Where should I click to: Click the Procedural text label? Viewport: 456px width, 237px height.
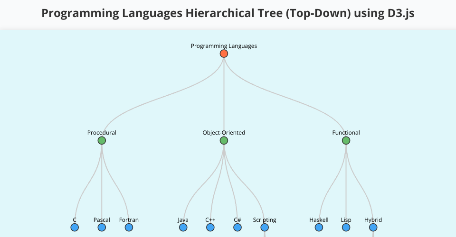[102, 133]
